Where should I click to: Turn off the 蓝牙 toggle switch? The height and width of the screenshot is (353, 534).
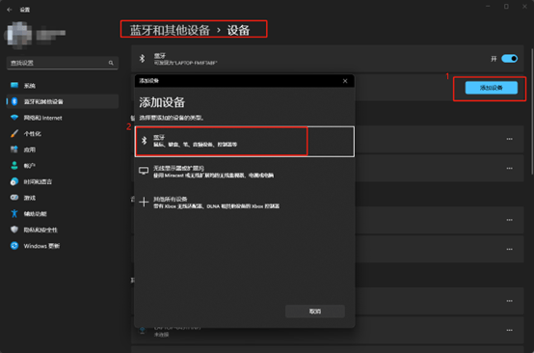click(510, 59)
